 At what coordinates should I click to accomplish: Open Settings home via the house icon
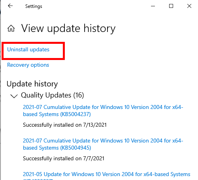tap(11, 28)
